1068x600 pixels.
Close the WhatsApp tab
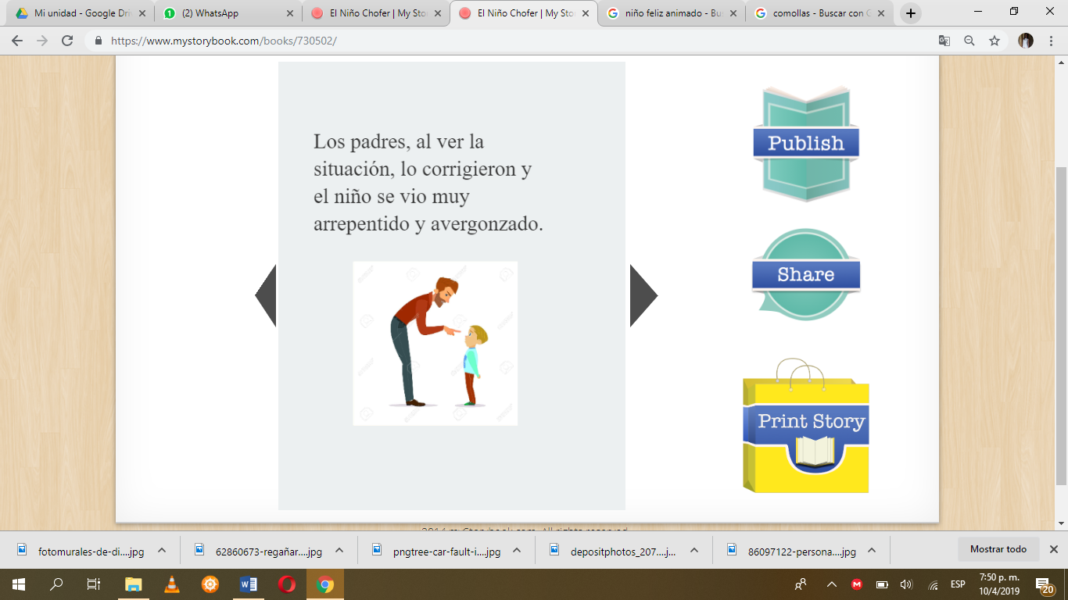coord(289,13)
